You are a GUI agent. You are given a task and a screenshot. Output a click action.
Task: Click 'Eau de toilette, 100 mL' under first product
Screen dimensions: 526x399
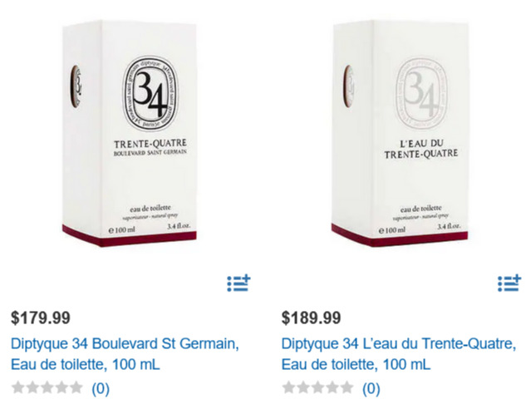tap(86, 364)
